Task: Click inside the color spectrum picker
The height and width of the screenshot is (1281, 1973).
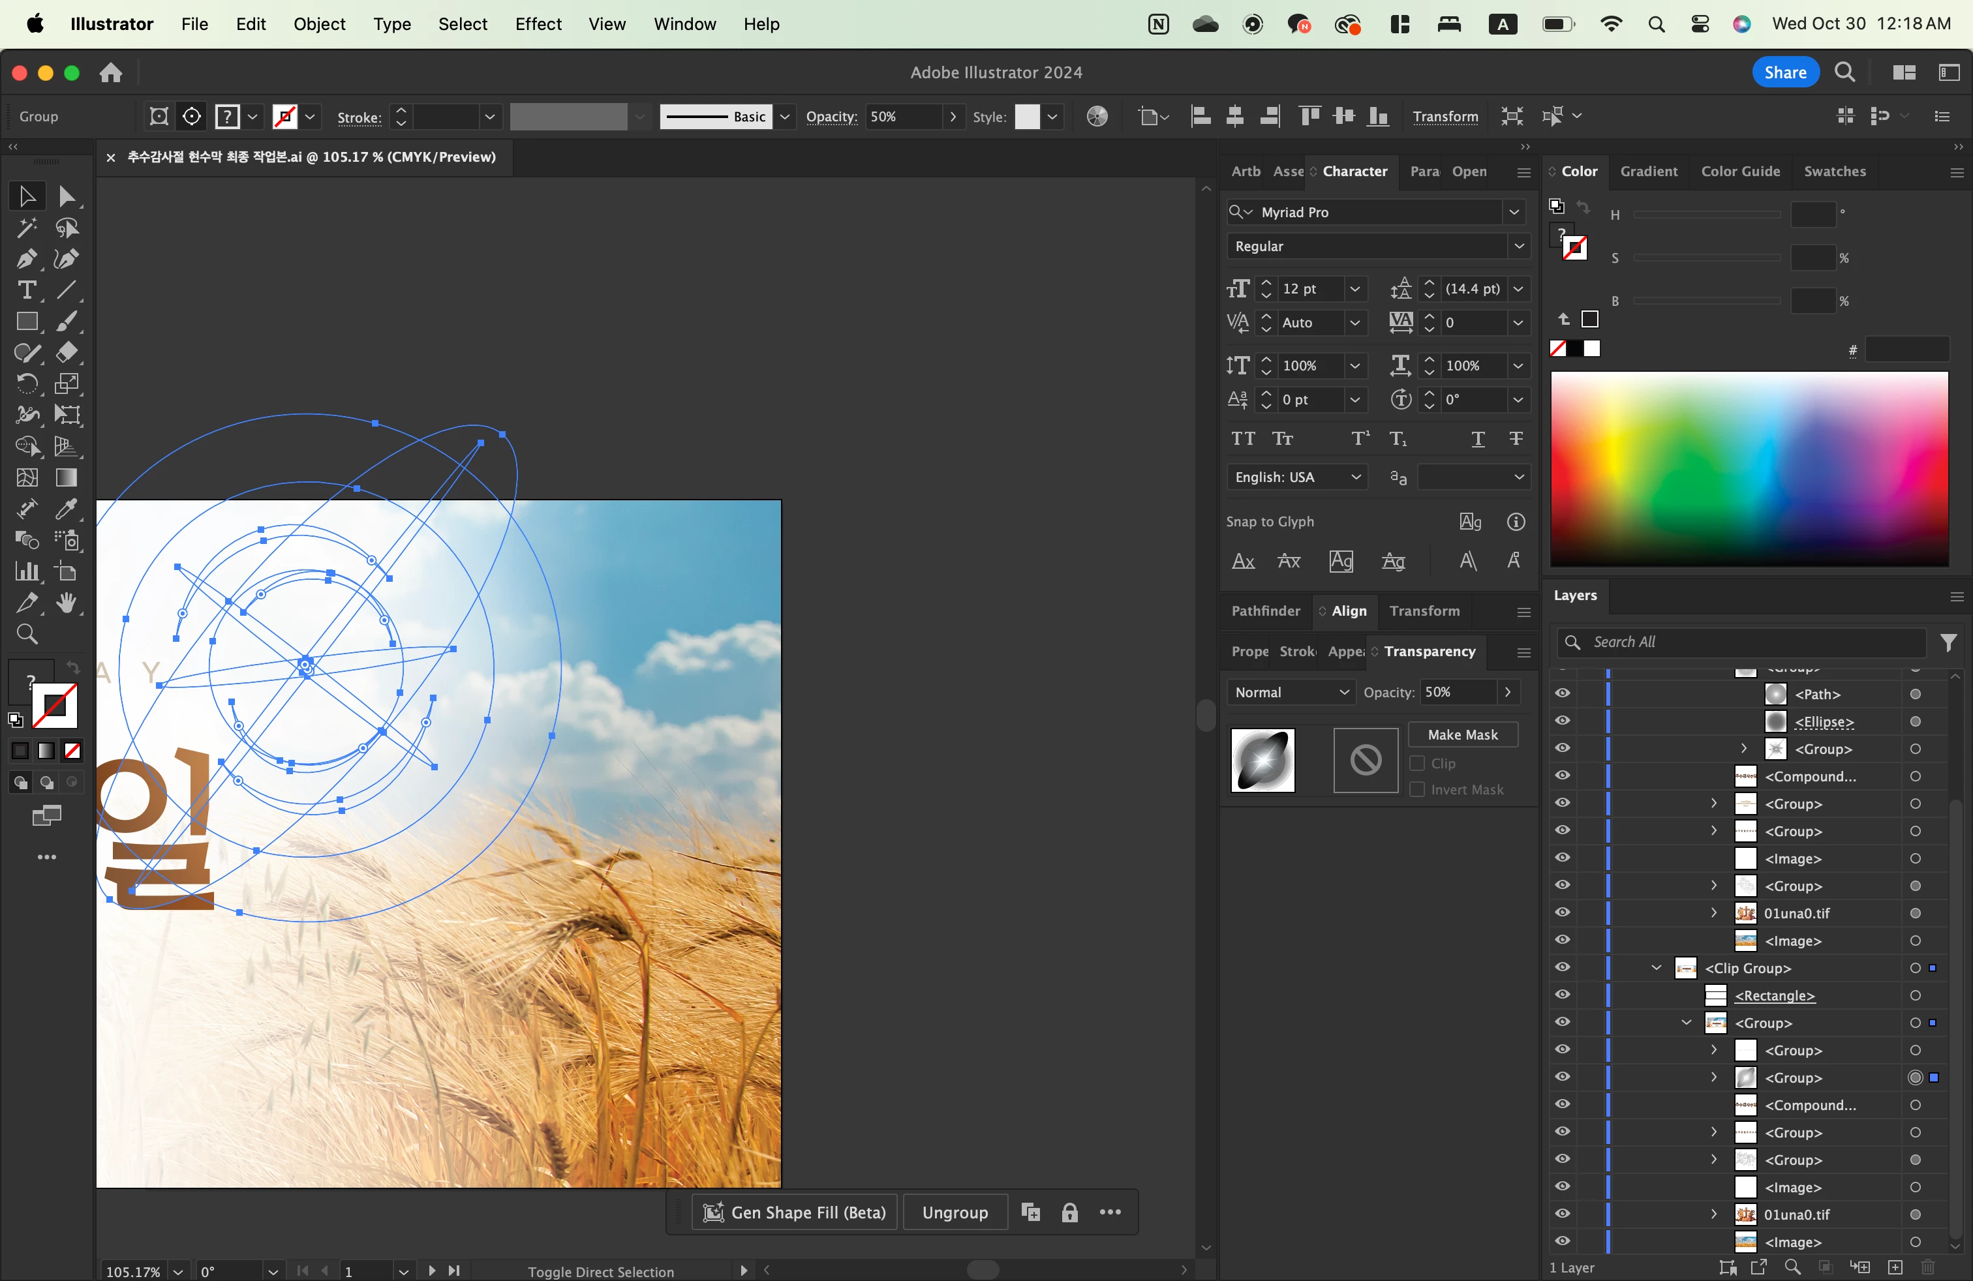Action: [x=1749, y=468]
